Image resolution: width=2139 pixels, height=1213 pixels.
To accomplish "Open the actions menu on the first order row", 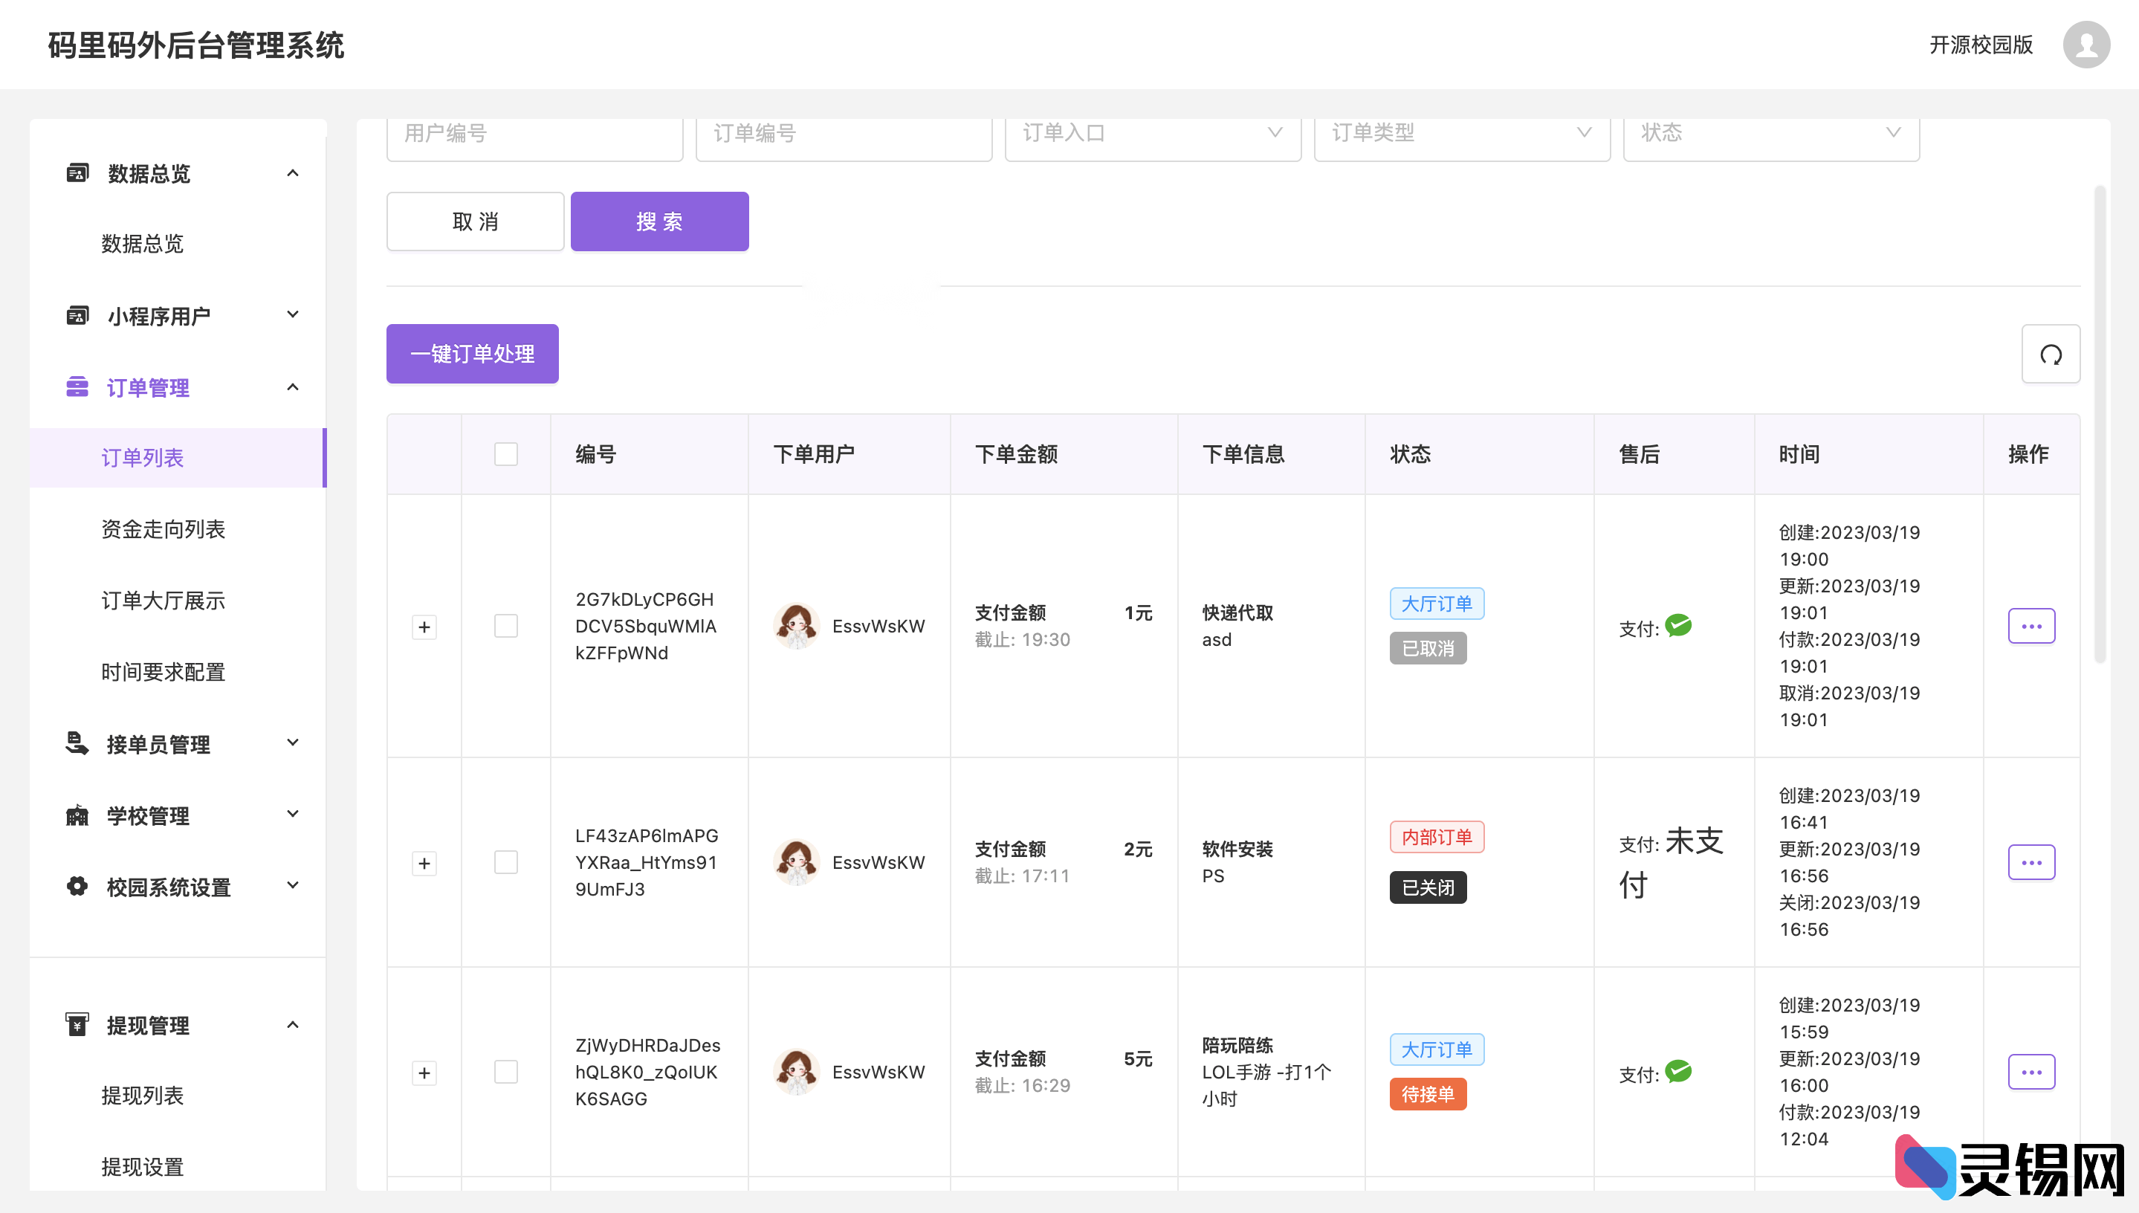I will [2031, 626].
